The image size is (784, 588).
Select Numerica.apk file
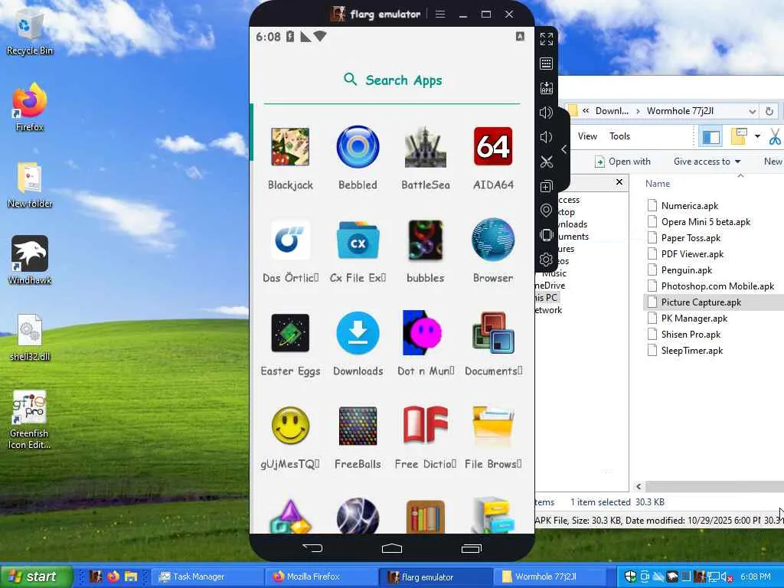click(690, 205)
